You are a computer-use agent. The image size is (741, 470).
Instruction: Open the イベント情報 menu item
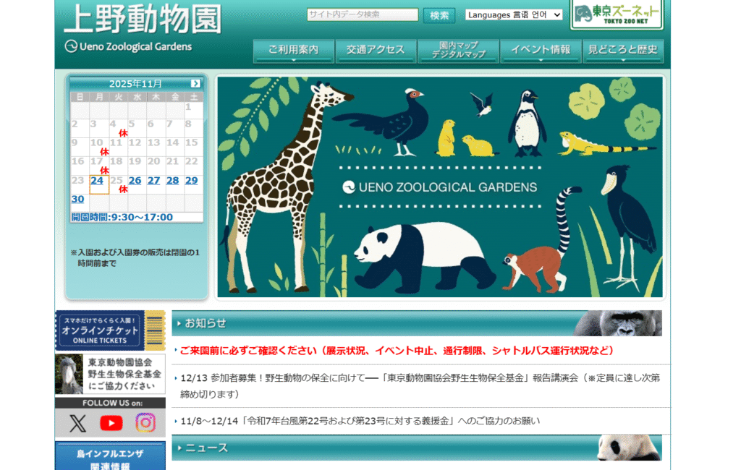(x=540, y=51)
